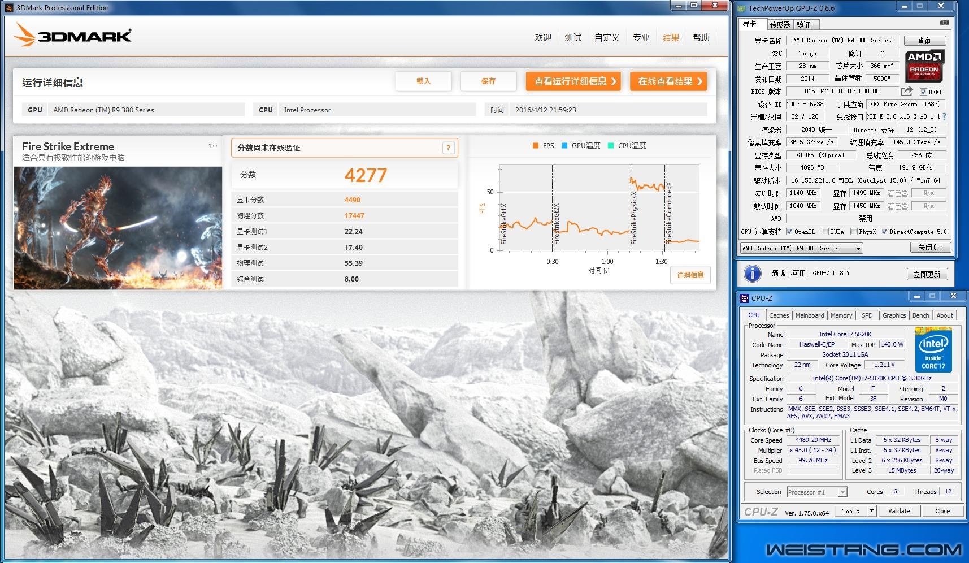Click the GPU name field AMD Radeon R9 380 Series

(x=842, y=40)
